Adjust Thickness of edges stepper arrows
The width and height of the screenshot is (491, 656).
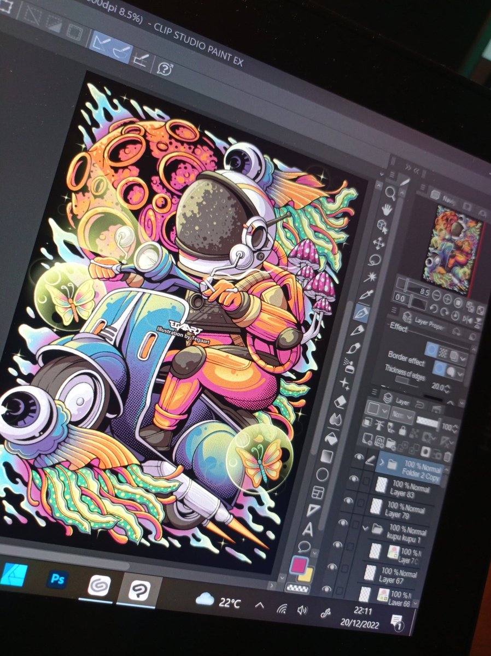click(447, 389)
